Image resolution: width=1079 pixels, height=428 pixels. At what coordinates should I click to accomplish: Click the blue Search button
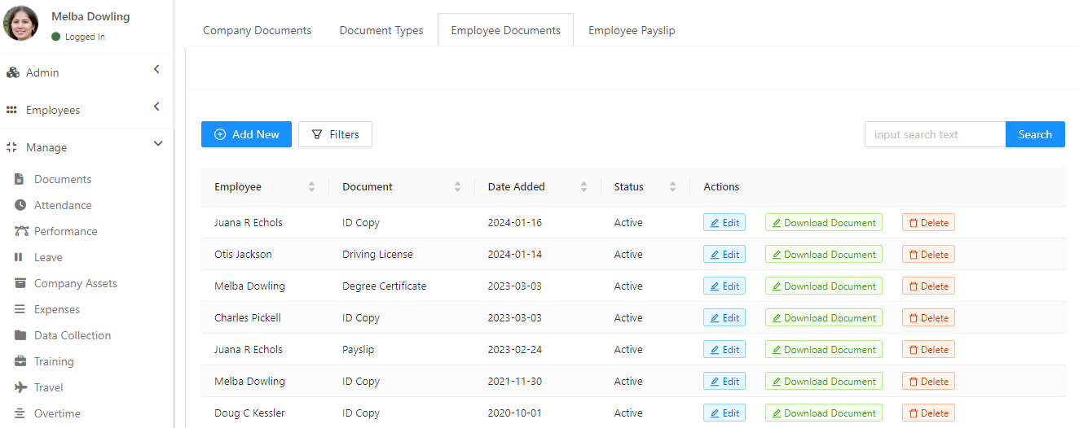(x=1035, y=134)
